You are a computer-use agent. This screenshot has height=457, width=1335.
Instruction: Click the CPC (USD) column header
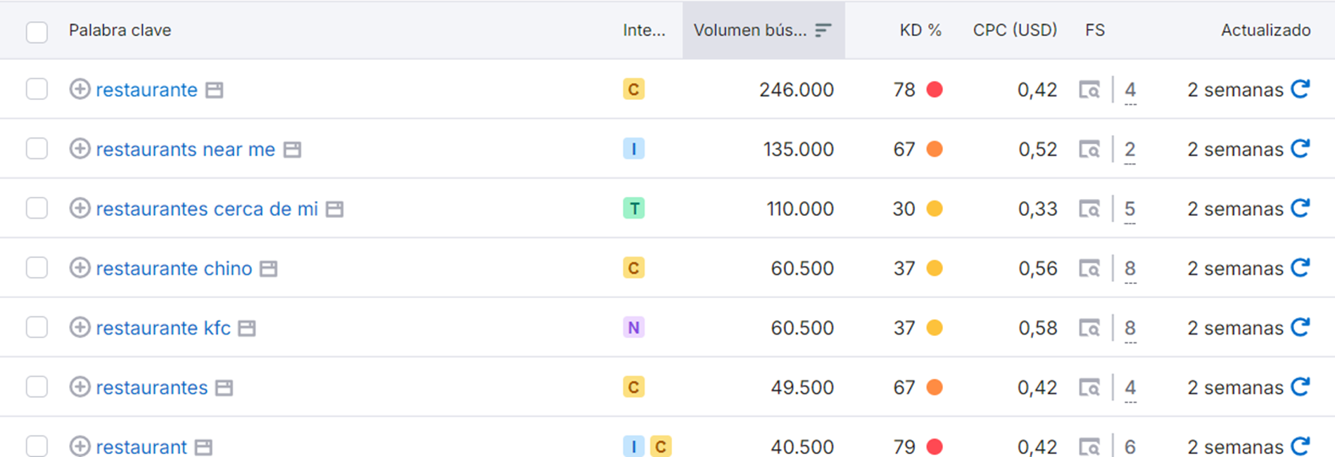point(1015,30)
